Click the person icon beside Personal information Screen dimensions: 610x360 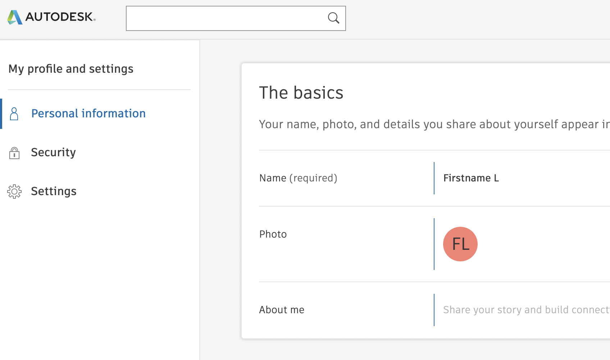(x=14, y=114)
